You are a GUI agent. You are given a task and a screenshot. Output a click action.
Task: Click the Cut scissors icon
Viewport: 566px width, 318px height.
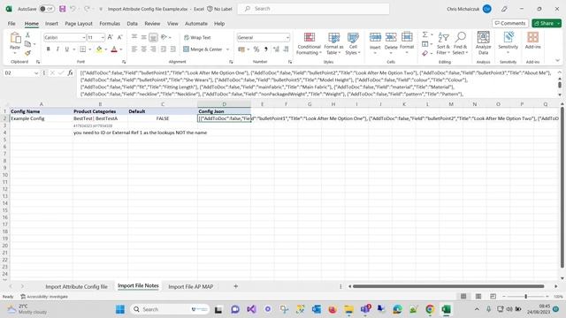pyautogui.click(x=27, y=35)
